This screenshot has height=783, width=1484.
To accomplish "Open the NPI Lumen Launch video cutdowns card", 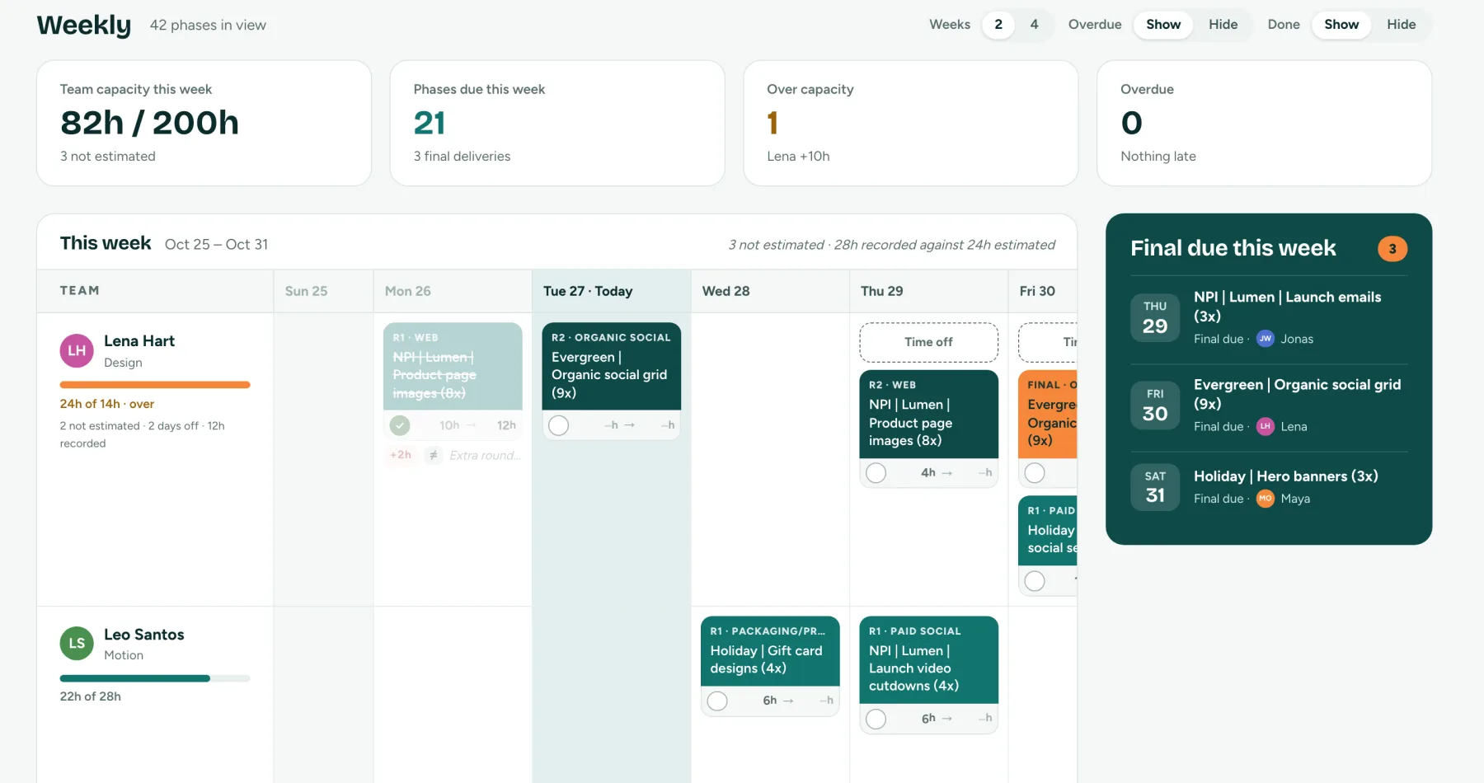I will pyautogui.click(x=928, y=659).
